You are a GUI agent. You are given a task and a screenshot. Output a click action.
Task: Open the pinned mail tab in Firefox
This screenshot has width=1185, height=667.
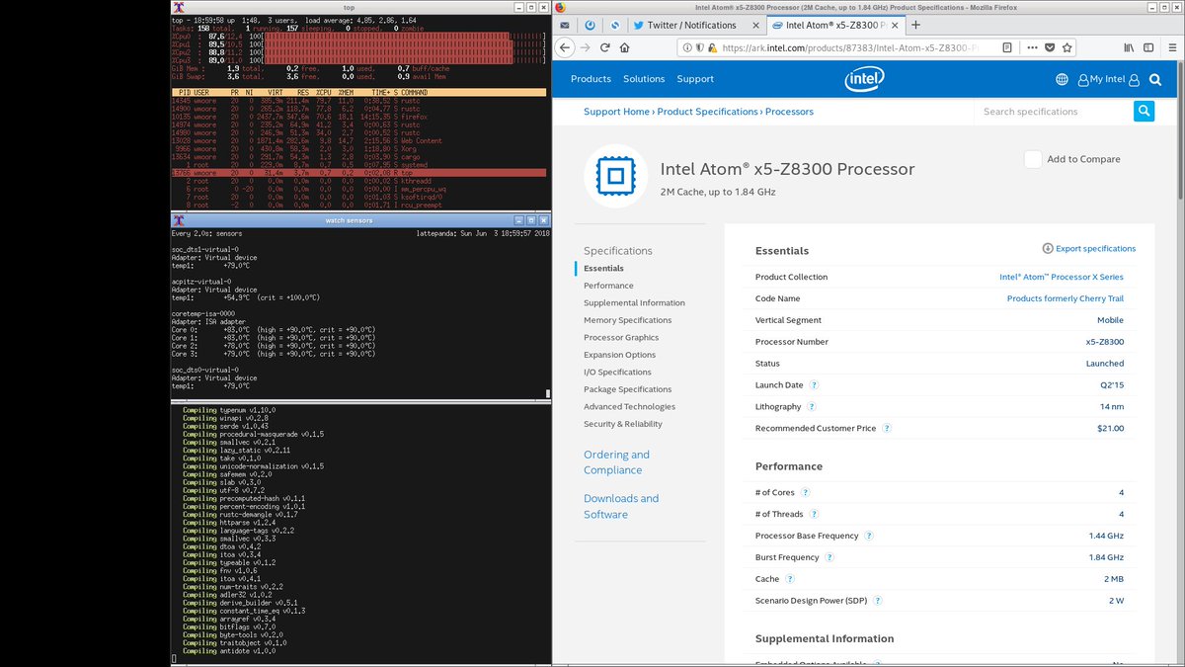tap(564, 25)
